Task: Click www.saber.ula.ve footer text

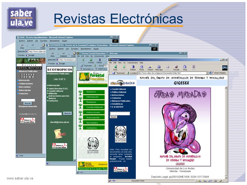Action: click(x=20, y=178)
